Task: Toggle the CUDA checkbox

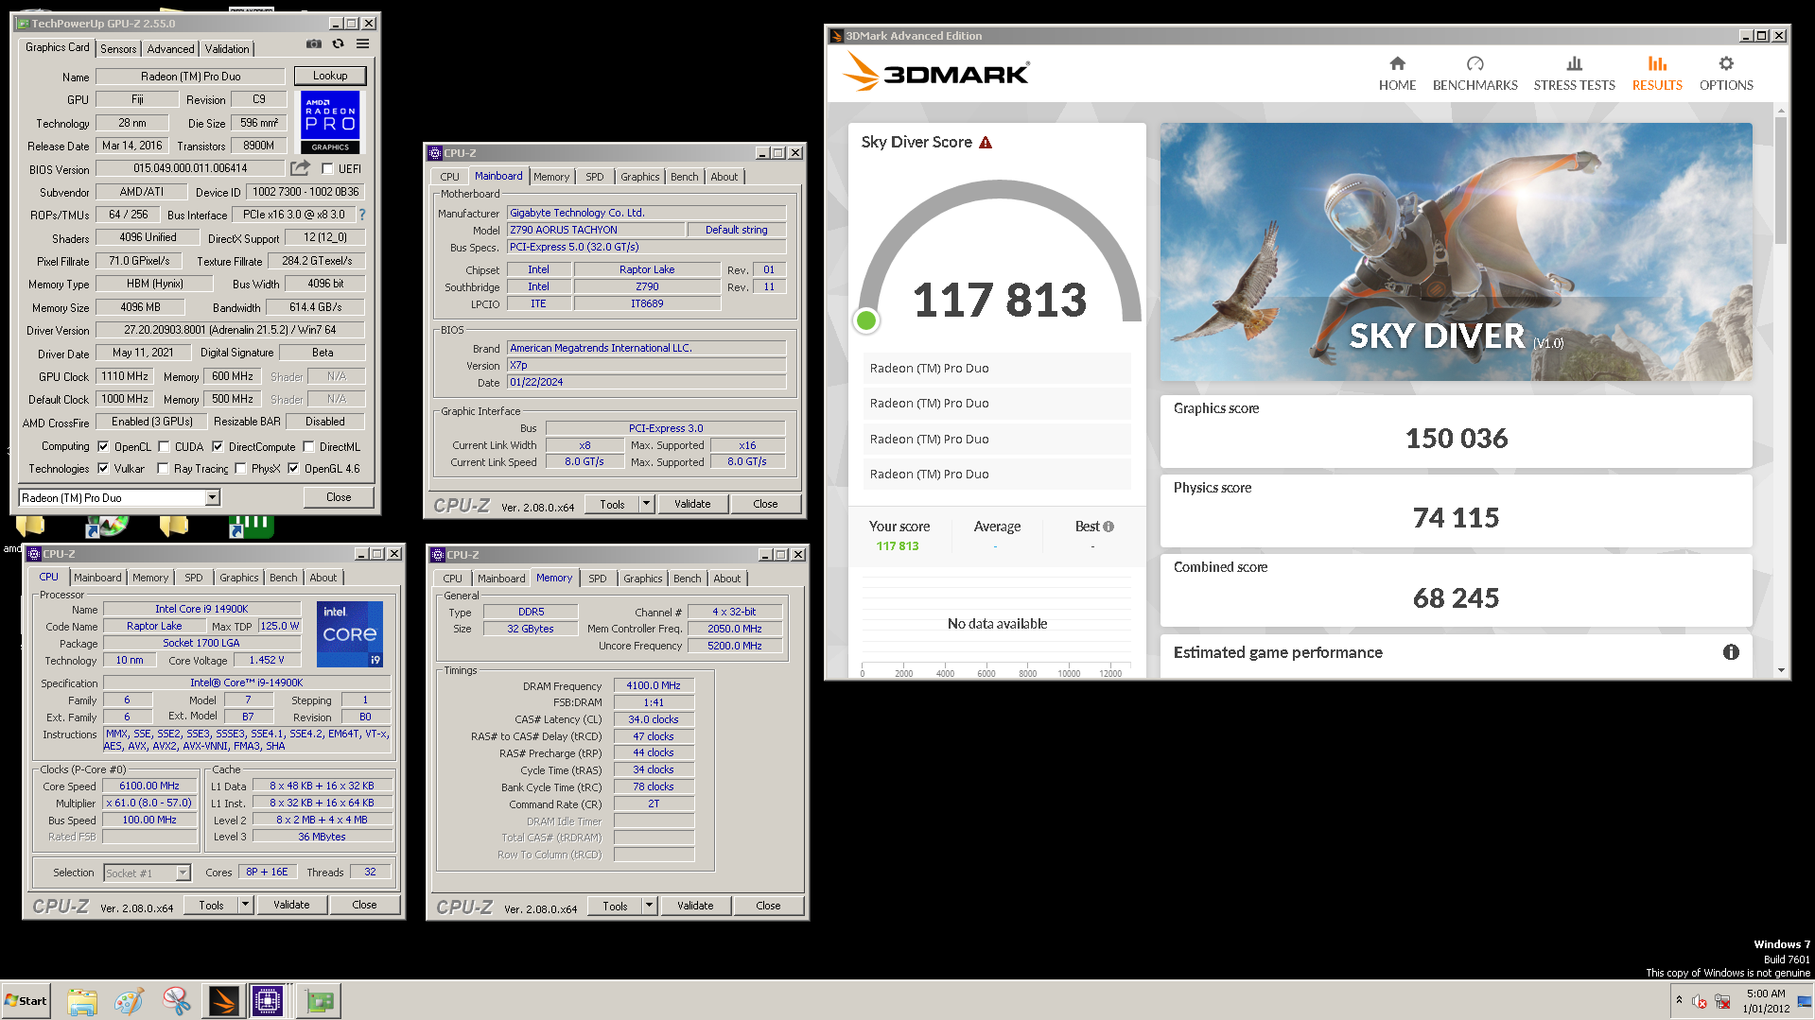Action: [x=164, y=447]
